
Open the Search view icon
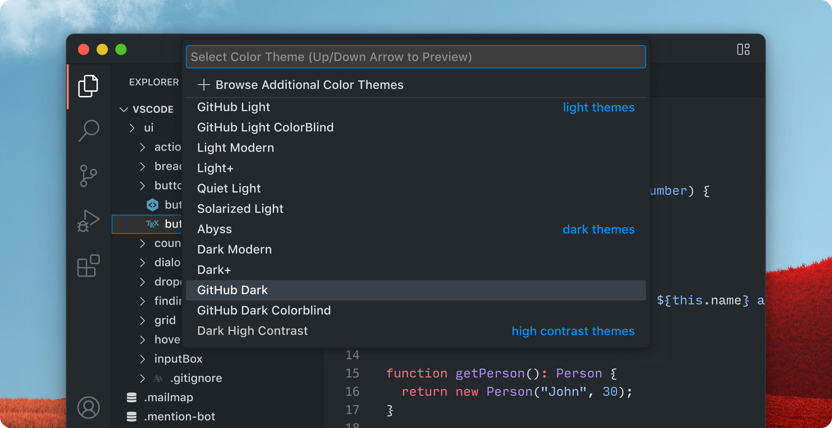click(x=89, y=130)
